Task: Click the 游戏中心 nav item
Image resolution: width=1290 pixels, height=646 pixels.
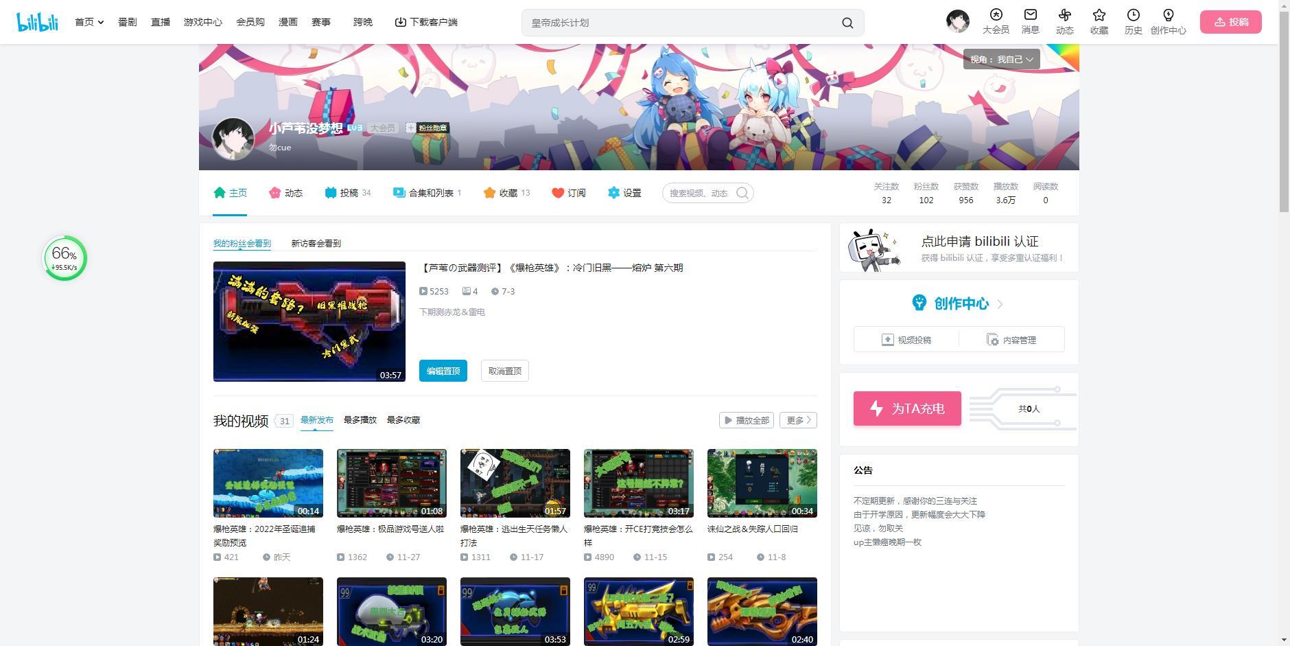Action: pos(203,22)
